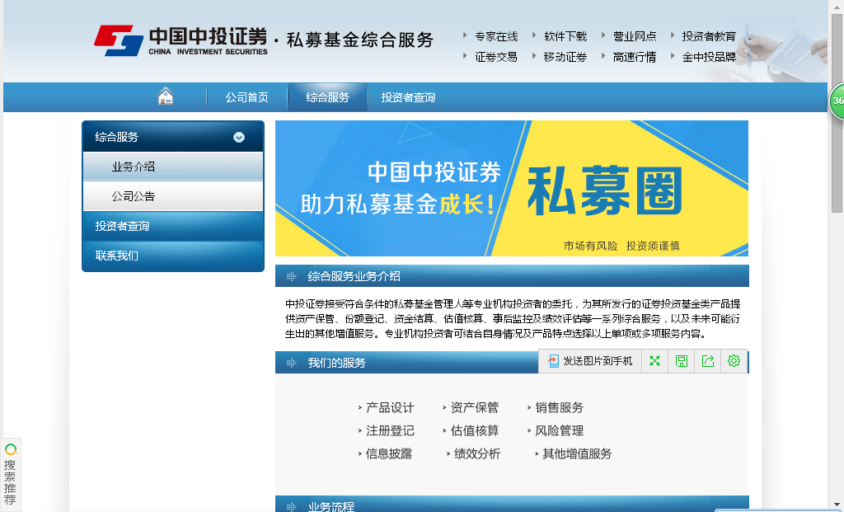Click the green 36 floating badge
Viewport: 844px width, 512px height.
(x=837, y=101)
